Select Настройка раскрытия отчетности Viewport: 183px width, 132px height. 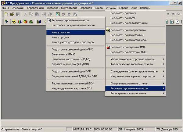pos(76,25)
